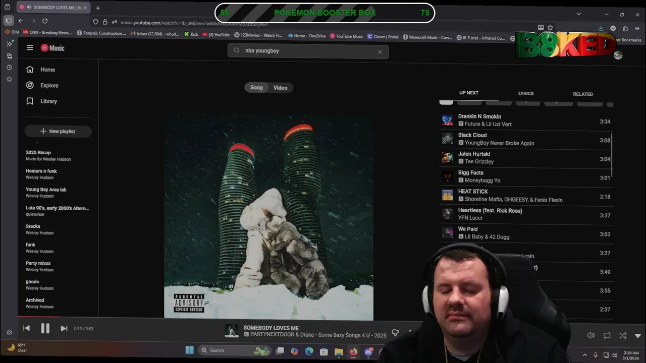Clear the search box with the X
The image size is (646, 363).
[380, 51]
